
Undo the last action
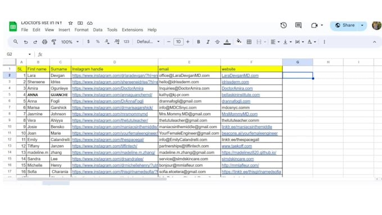click(26, 42)
